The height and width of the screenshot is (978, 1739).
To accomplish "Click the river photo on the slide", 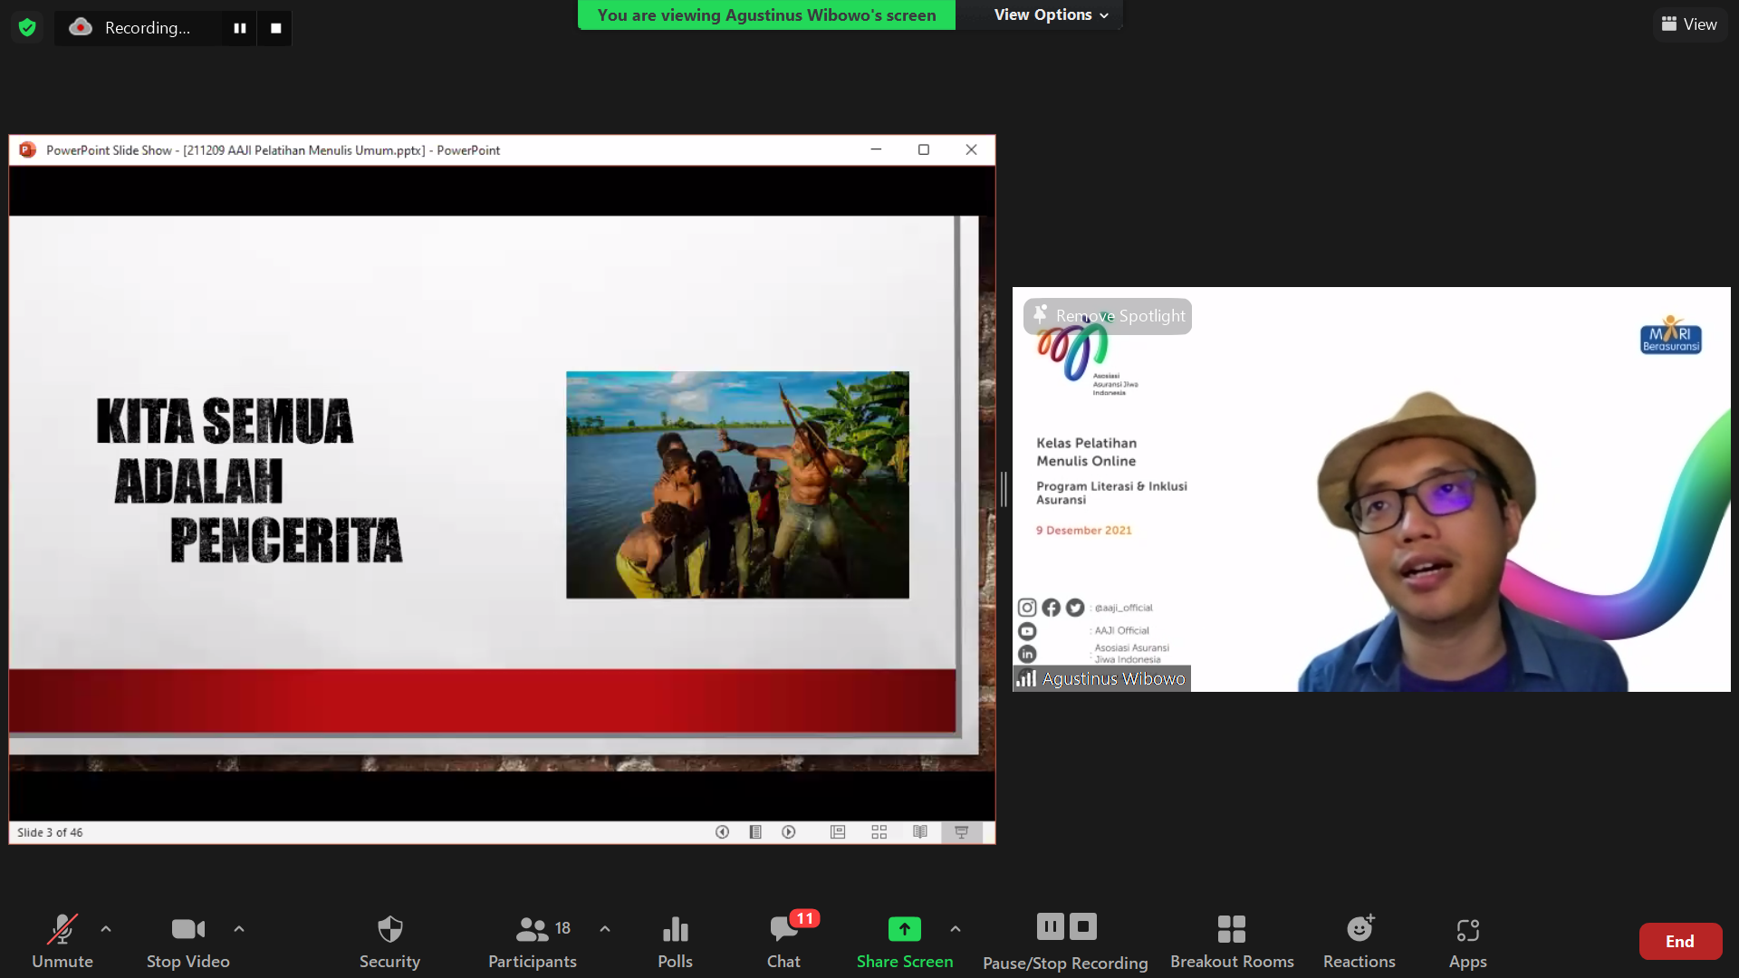I will coord(737,484).
